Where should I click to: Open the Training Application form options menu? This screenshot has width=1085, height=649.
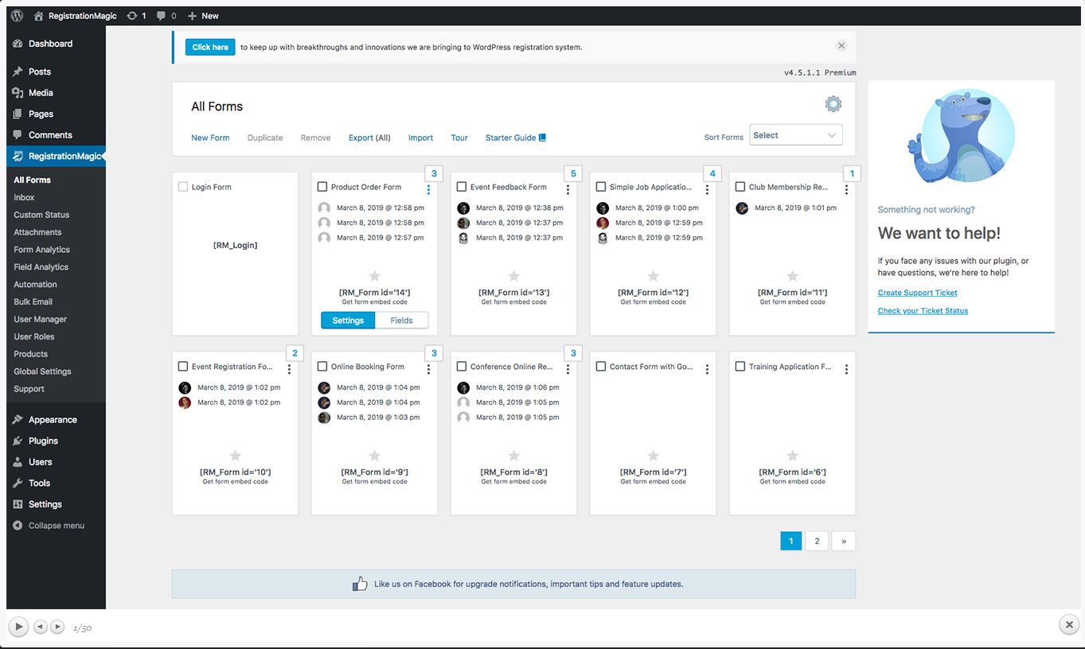click(847, 369)
